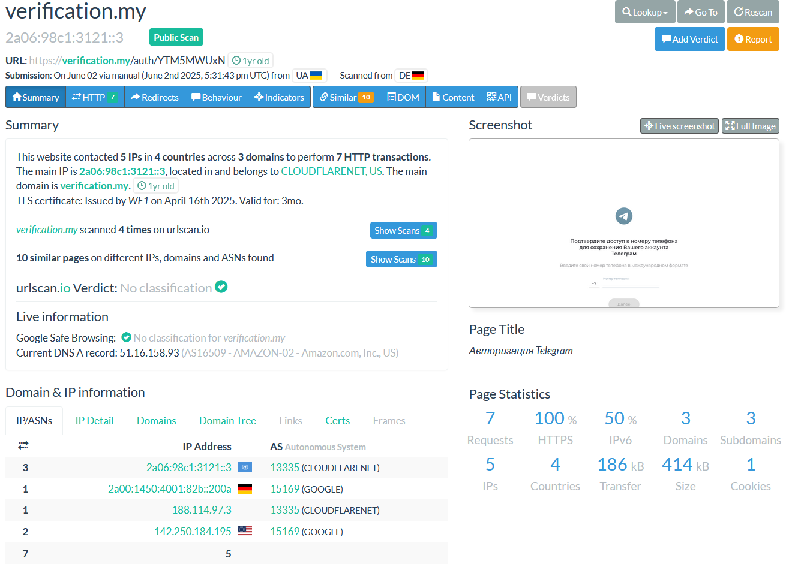Click the green check beside urlscan.io Verdict
The height and width of the screenshot is (582, 786).
pyautogui.click(x=221, y=287)
